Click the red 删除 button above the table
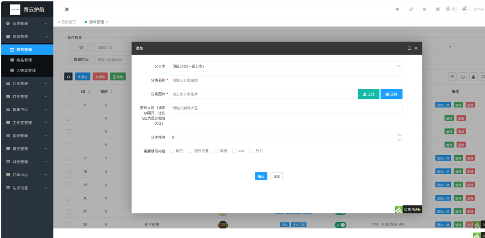Screen dimensions: 485x238 100,77
